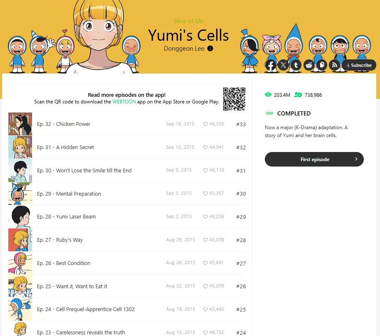380x336 pixels.
Task: Select the Ep. 29 Mental Preparation thumbnail
Action: point(20,194)
